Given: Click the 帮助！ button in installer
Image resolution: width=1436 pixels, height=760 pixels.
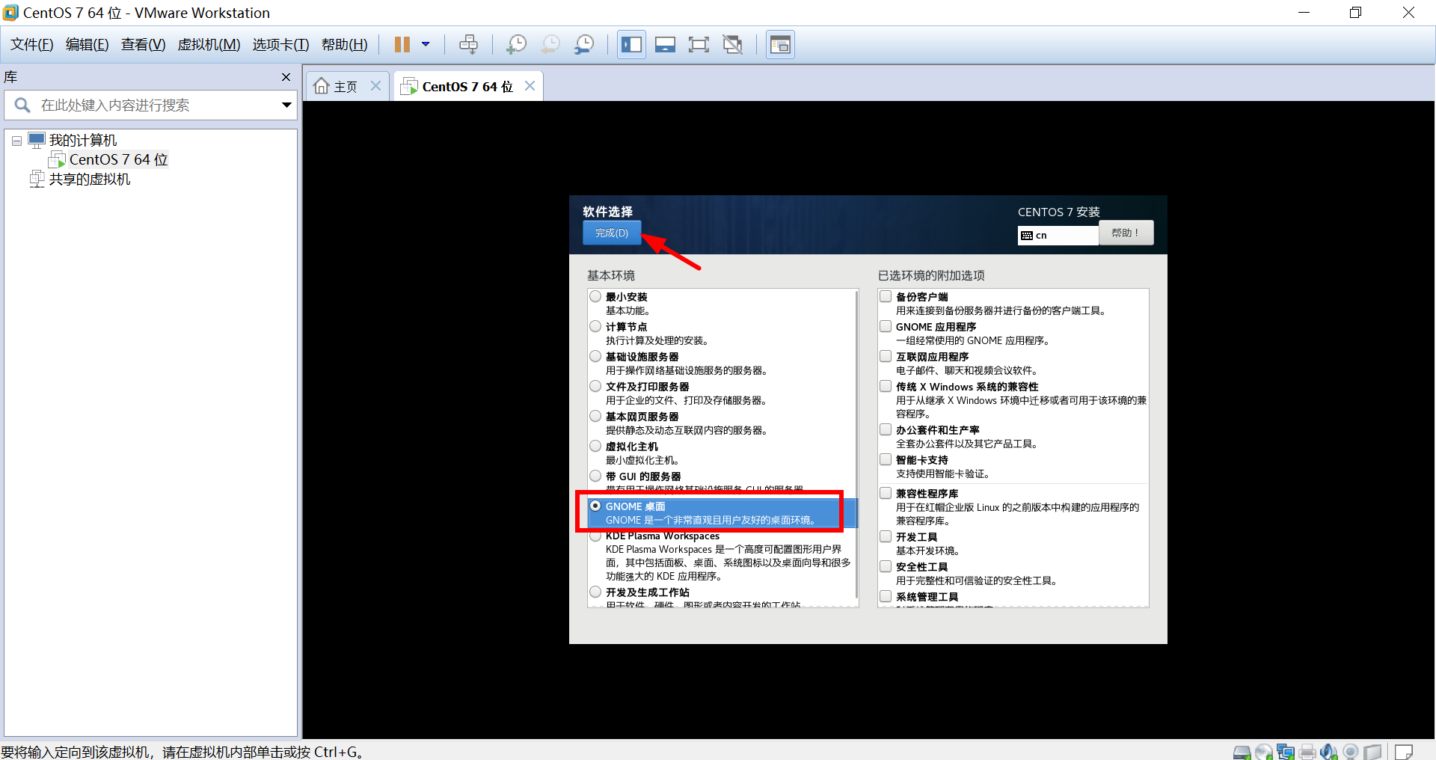Looking at the screenshot, I should pos(1126,233).
